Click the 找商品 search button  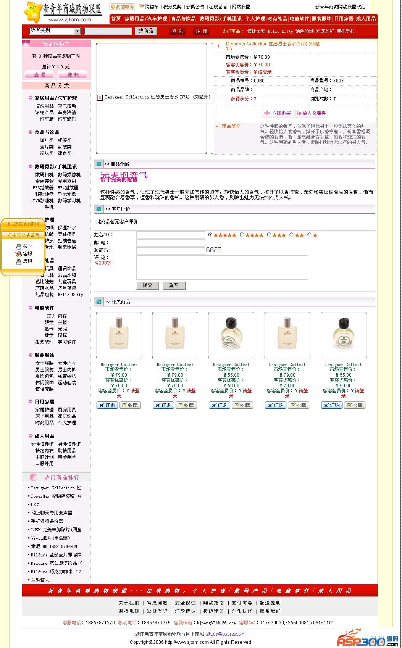(146, 31)
